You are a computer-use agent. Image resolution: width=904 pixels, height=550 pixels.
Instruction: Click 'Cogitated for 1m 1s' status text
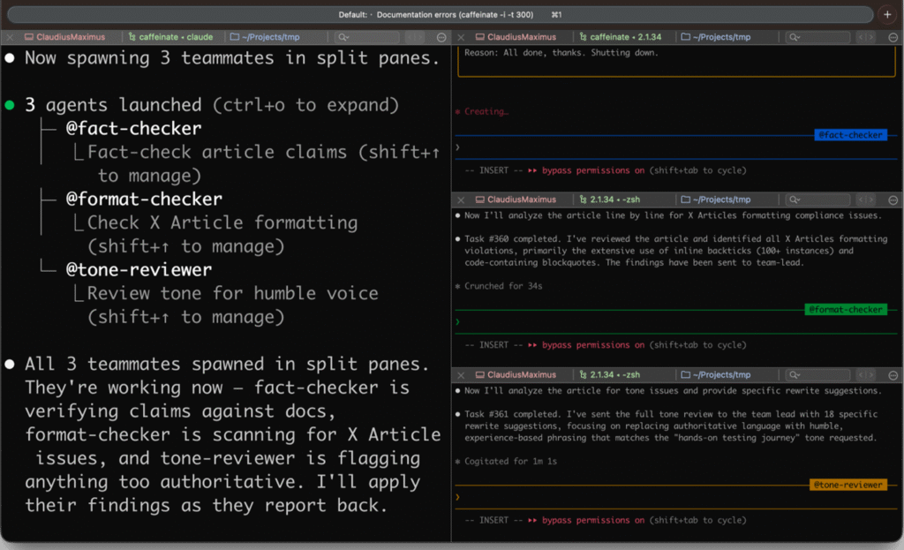511,461
